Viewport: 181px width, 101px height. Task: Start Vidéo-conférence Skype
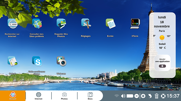(x=37, y=61)
